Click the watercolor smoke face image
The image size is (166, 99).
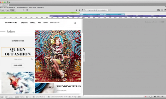click(18, 83)
